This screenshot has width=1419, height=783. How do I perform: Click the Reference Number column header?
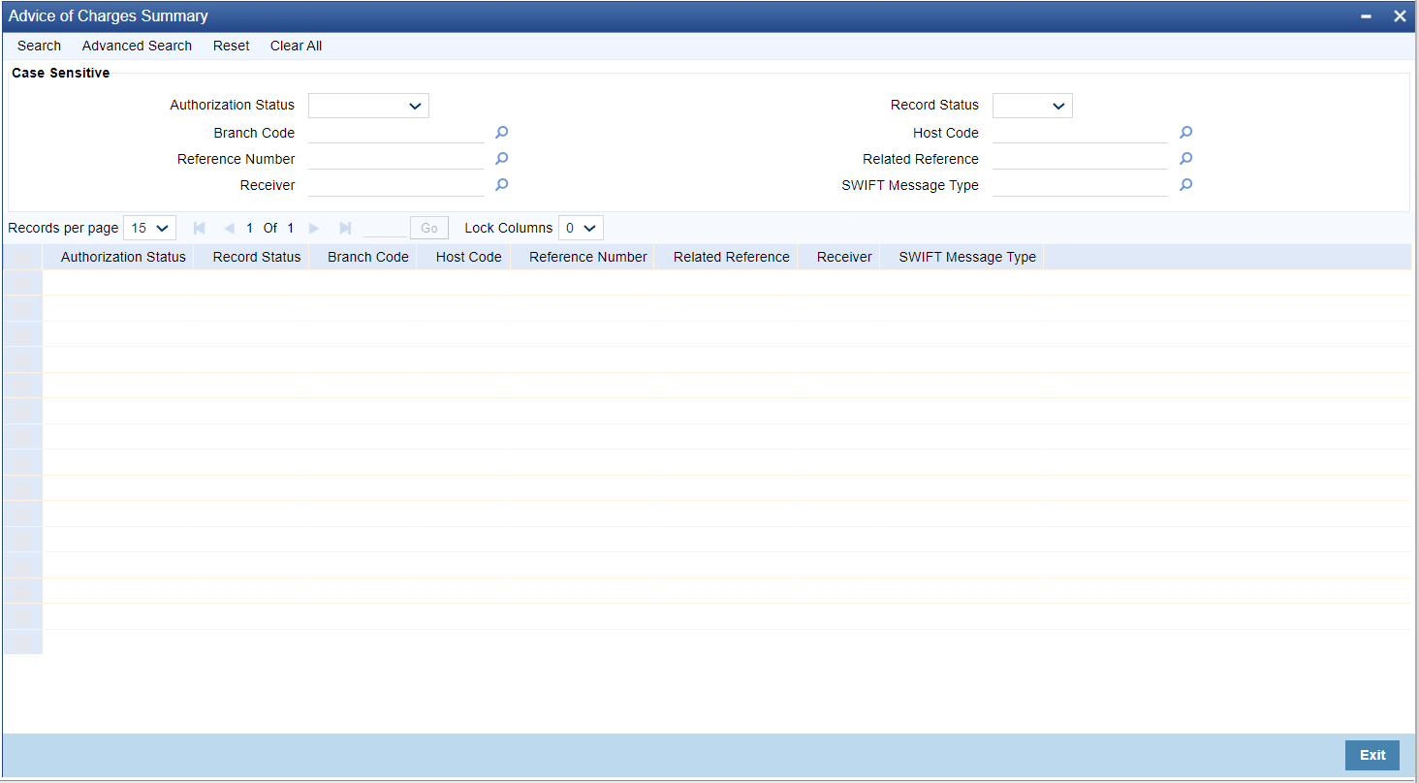click(588, 257)
